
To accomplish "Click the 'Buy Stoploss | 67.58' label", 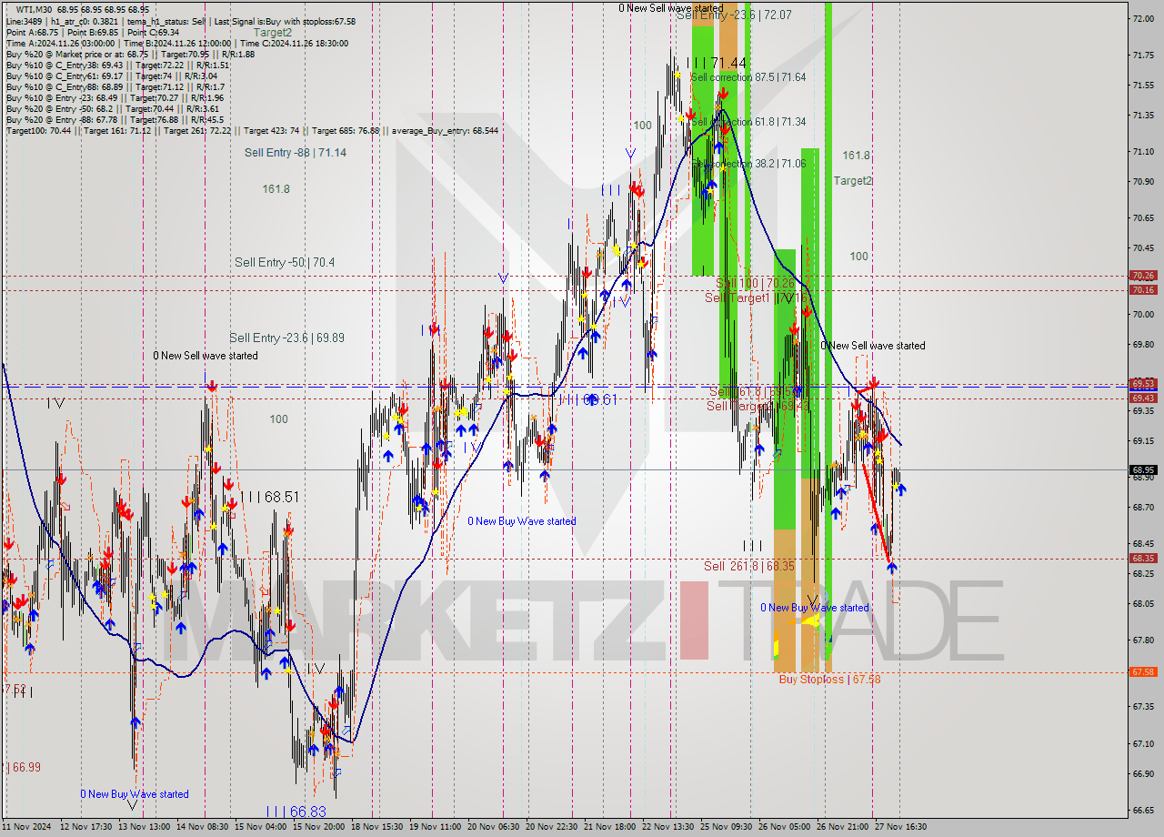I will coord(829,679).
